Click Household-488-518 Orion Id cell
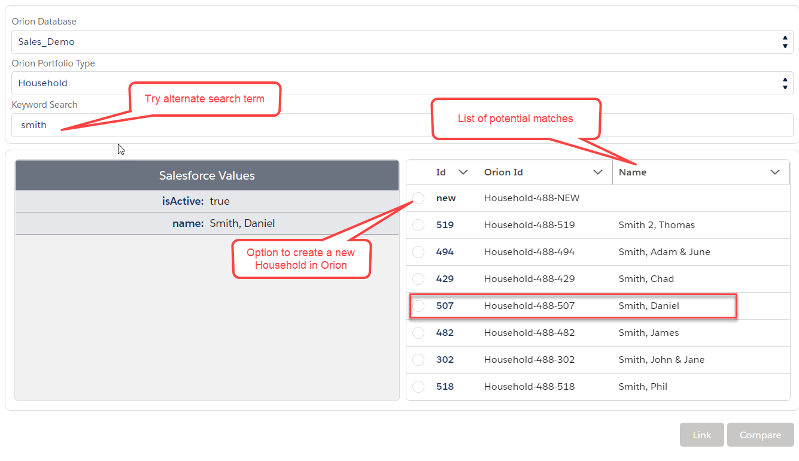799x461 pixels. click(529, 387)
